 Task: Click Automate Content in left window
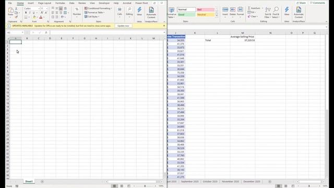(x=151, y=13)
